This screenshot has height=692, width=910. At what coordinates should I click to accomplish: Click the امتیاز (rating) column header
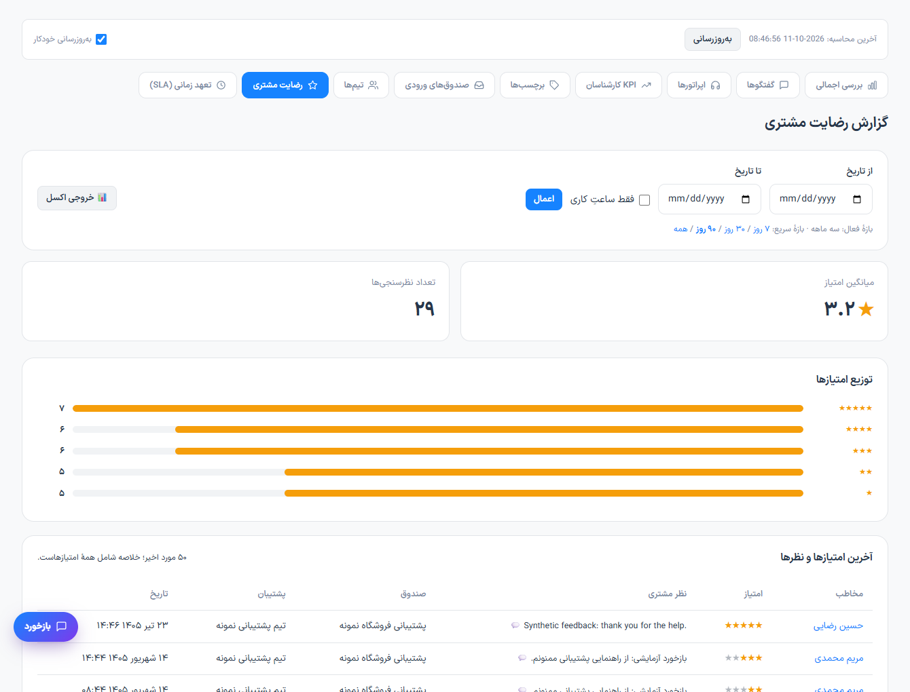(x=753, y=594)
